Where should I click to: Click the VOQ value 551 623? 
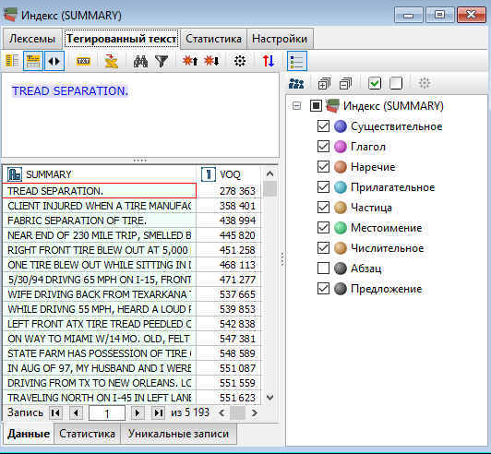237,398
